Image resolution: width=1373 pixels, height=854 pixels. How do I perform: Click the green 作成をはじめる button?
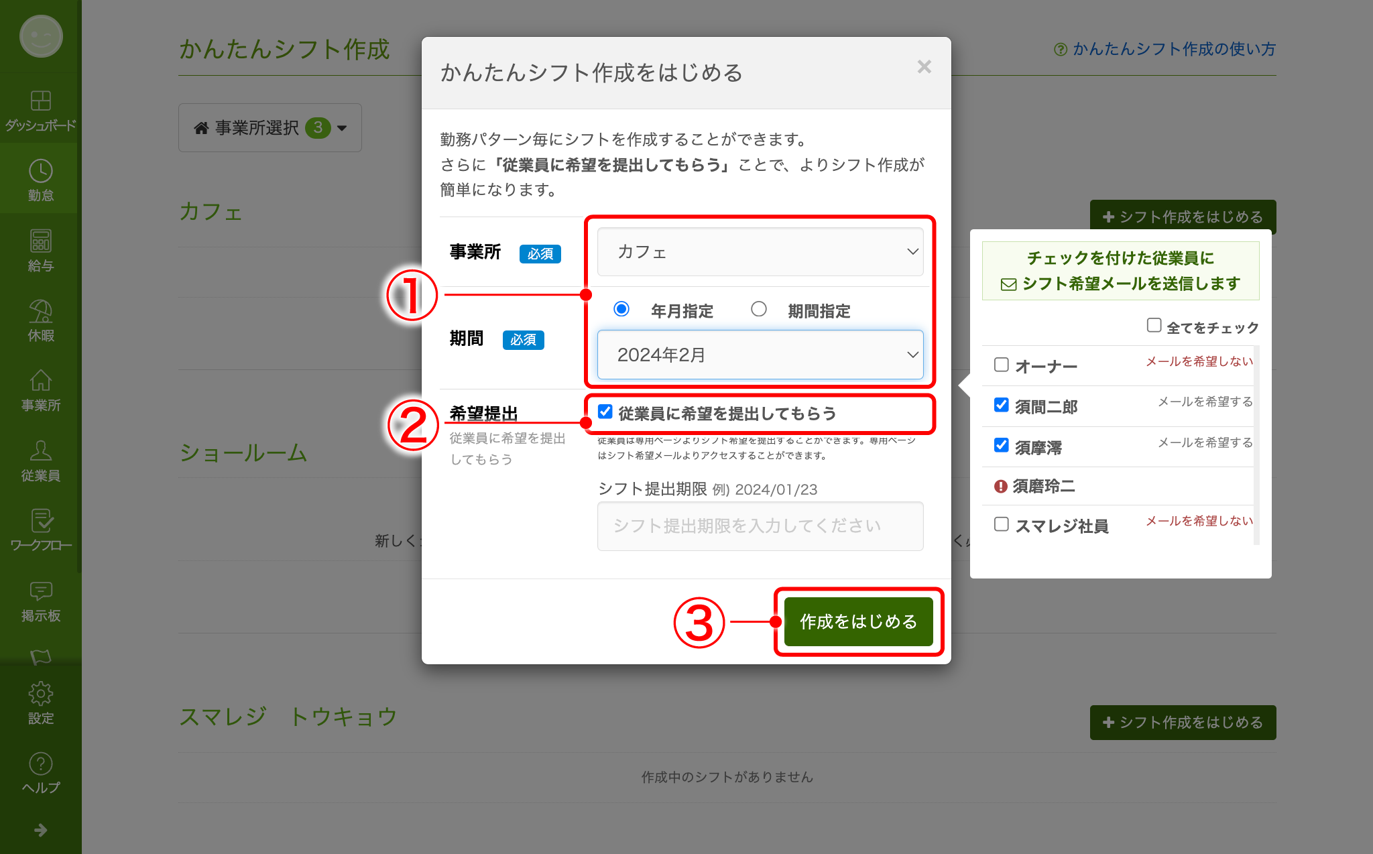click(x=858, y=621)
